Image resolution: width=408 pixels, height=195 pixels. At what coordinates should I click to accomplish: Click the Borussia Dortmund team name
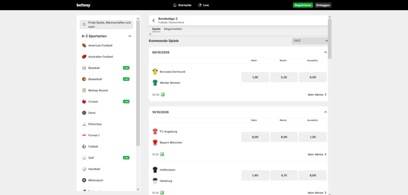click(x=172, y=71)
